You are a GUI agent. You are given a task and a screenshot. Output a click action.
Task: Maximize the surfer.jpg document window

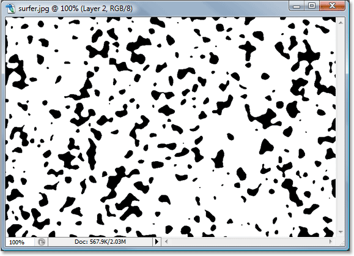(x=311, y=6)
